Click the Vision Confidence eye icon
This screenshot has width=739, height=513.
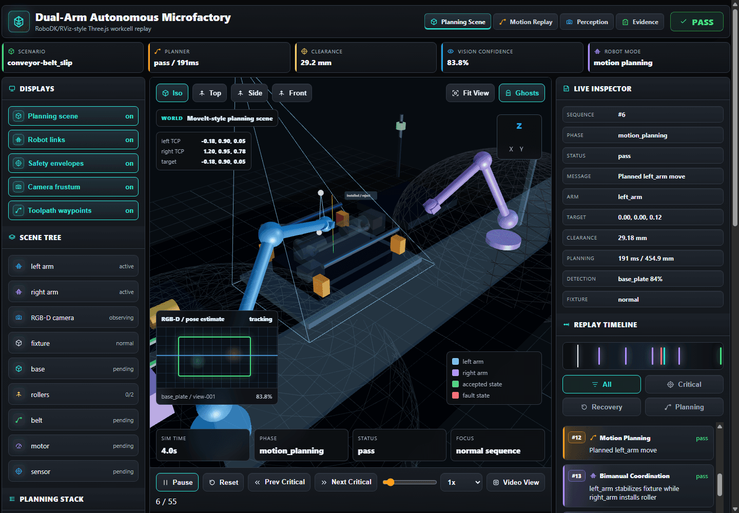(x=451, y=51)
